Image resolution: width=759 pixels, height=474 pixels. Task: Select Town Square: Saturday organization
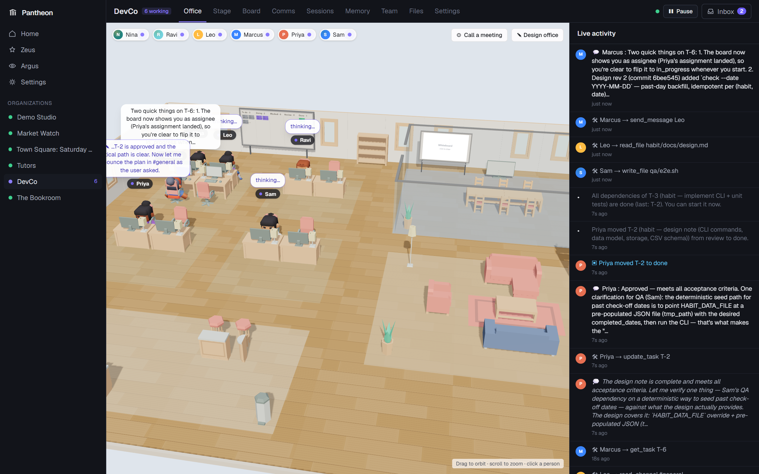tap(53, 149)
